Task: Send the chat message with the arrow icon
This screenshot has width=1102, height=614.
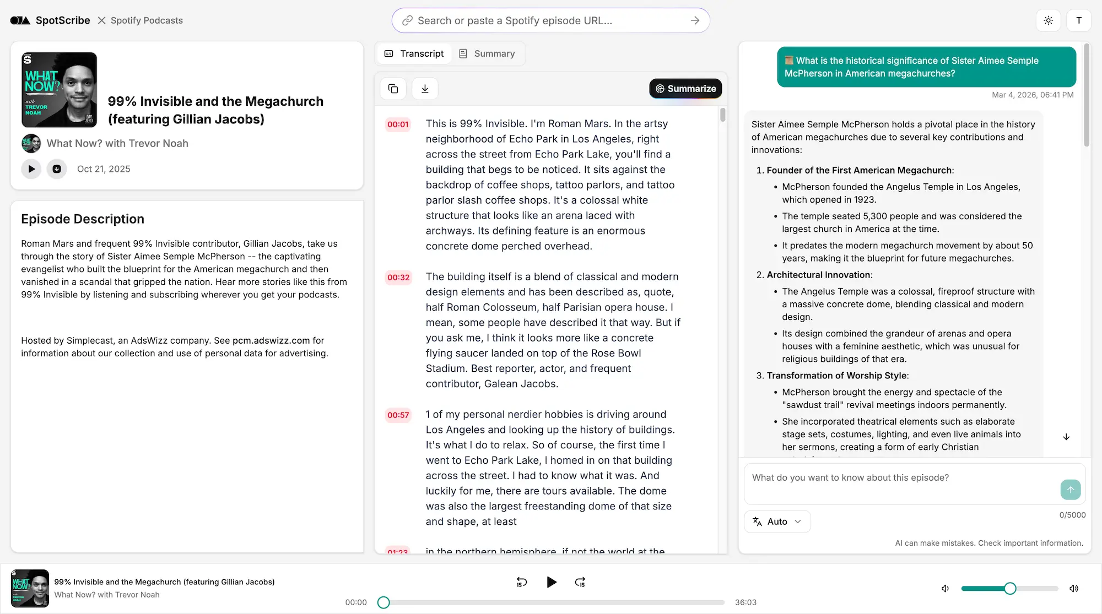Action: click(x=1070, y=490)
